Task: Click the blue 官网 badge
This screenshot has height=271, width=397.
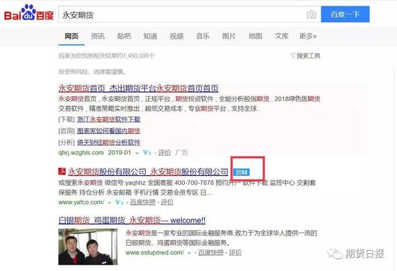Action: pyautogui.click(x=241, y=172)
